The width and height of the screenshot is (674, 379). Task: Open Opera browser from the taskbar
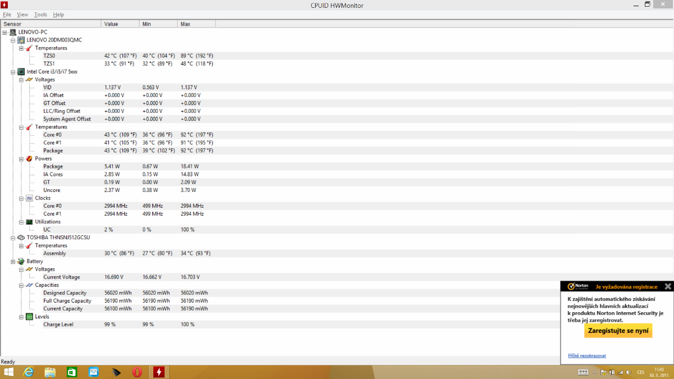[137, 372]
